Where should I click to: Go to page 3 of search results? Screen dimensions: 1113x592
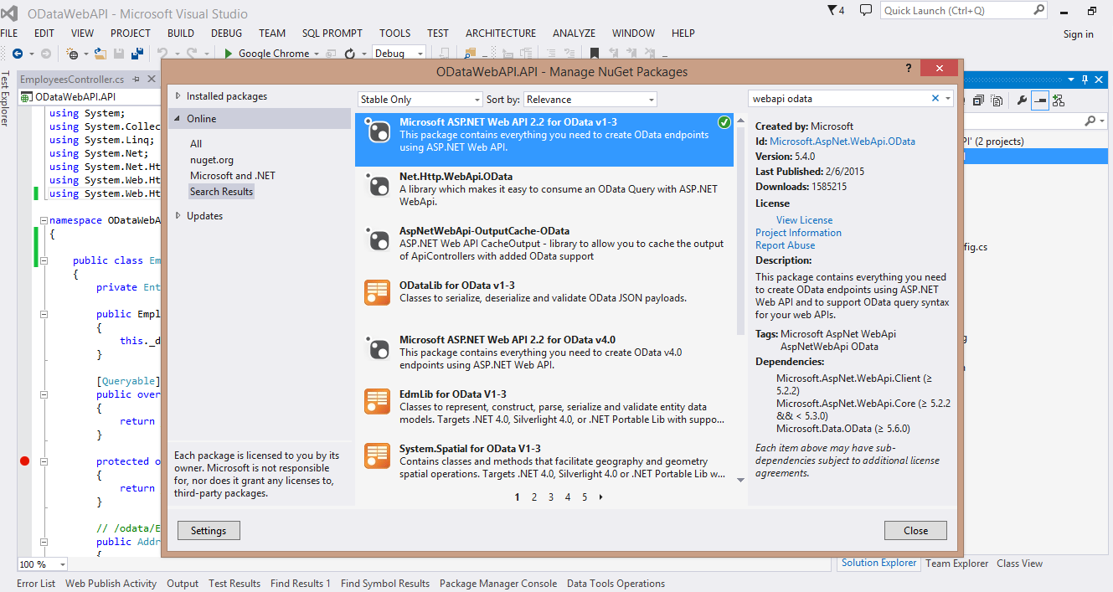[551, 497]
